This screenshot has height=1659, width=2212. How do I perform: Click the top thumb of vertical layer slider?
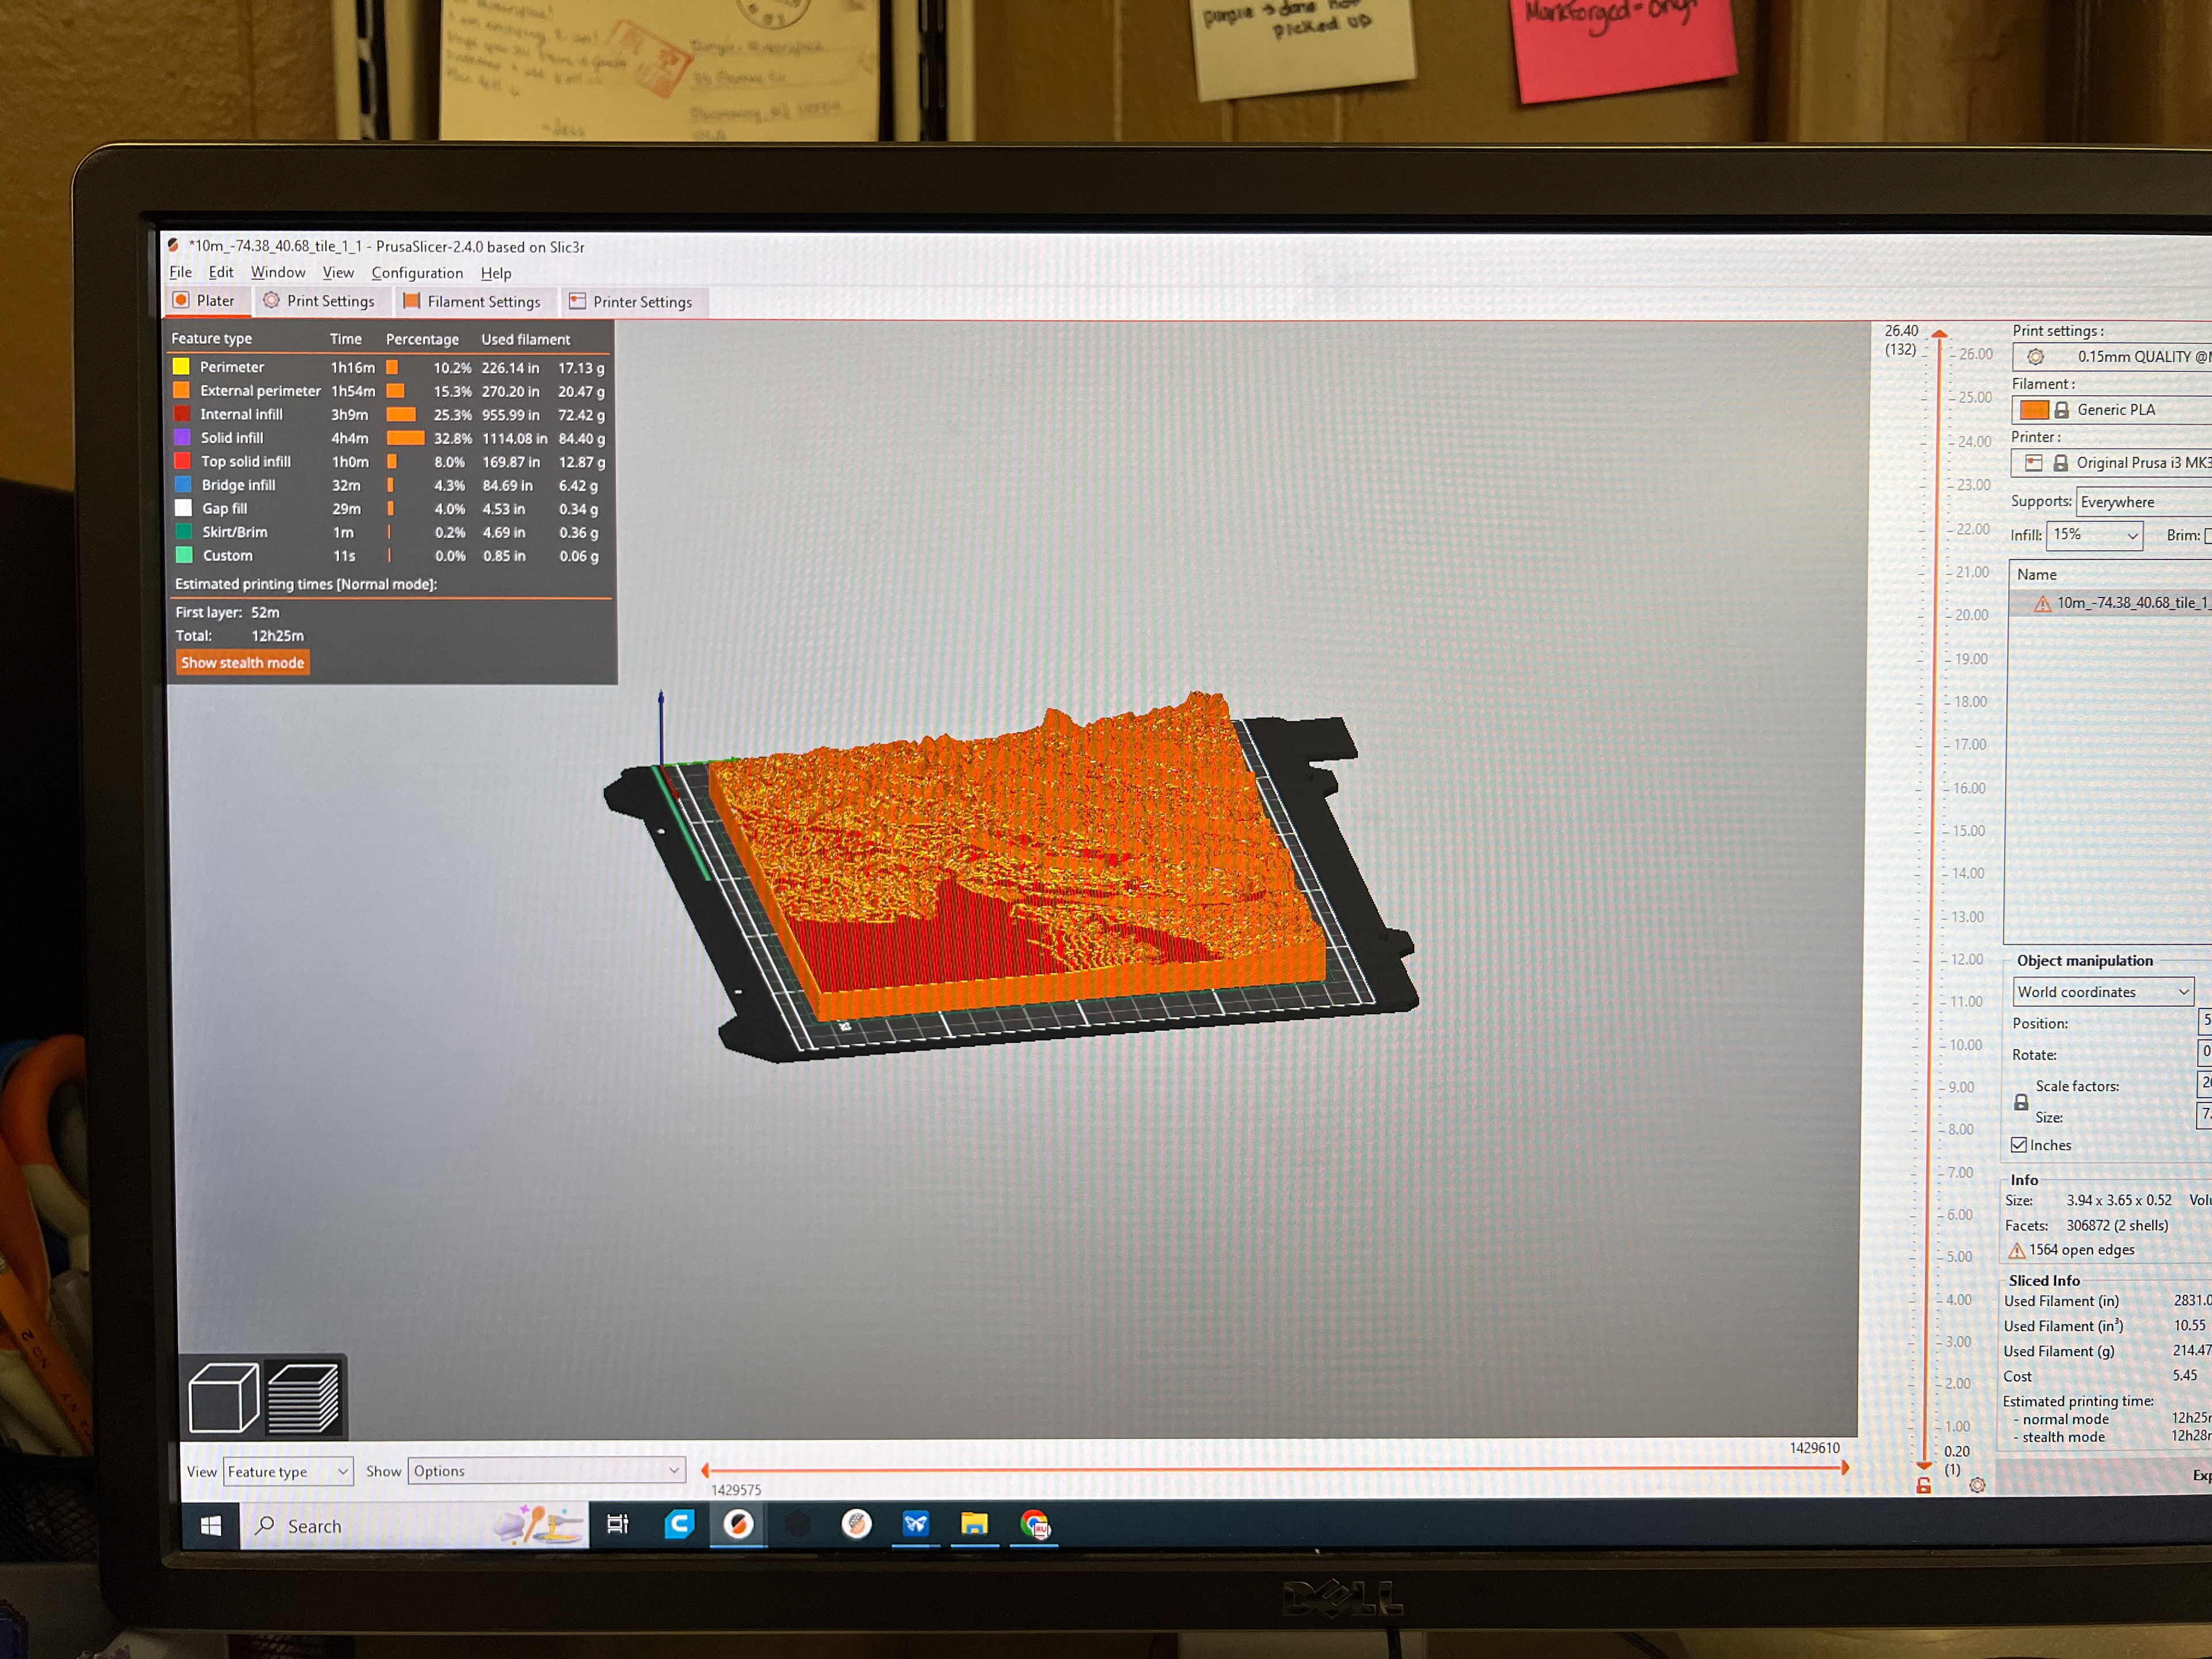(x=1939, y=334)
